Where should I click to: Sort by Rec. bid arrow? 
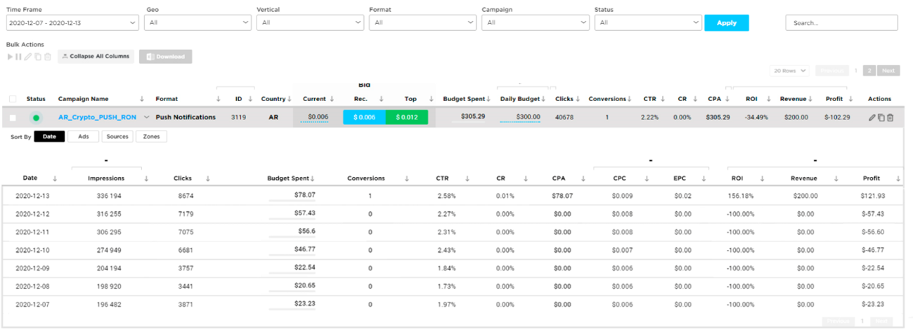(x=382, y=99)
